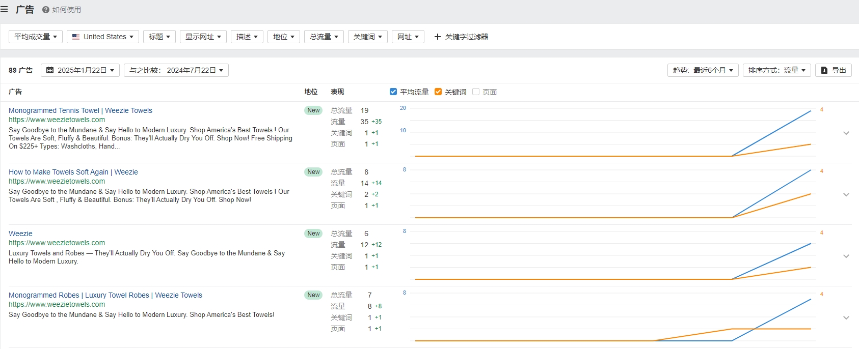Screen dimensions: 859x349
Task: Click the 关键字过滤器 button
Action: [x=461, y=37]
